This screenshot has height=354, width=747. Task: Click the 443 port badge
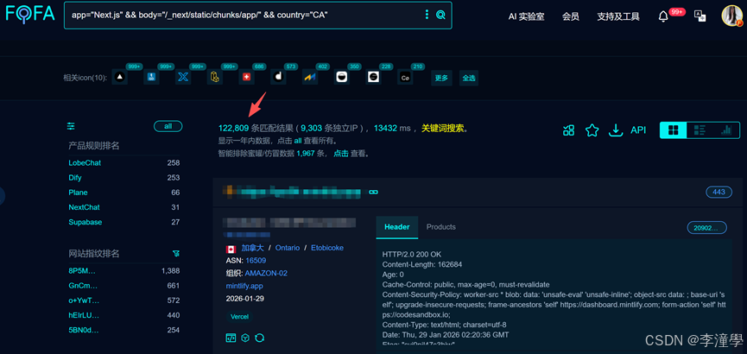[x=719, y=192]
